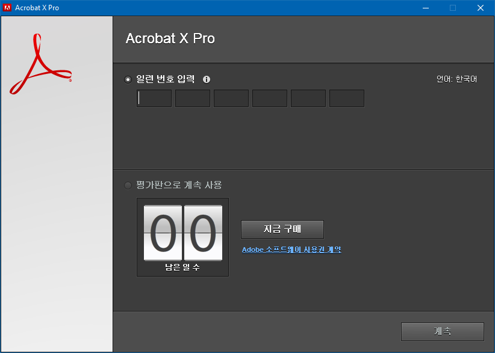Screen dimensions: 495x353
Task: Click the fifth serial number field
Action: point(308,99)
